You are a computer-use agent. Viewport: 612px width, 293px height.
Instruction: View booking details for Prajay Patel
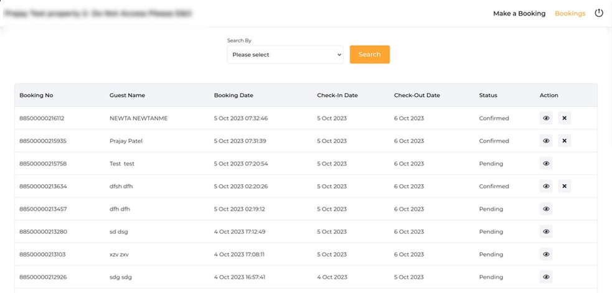[x=546, y=141]
